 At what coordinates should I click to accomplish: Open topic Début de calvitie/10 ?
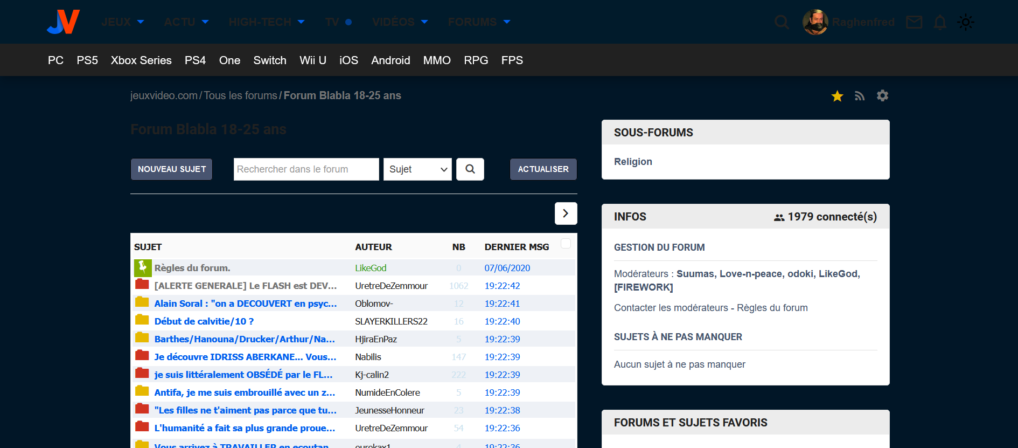204,321
